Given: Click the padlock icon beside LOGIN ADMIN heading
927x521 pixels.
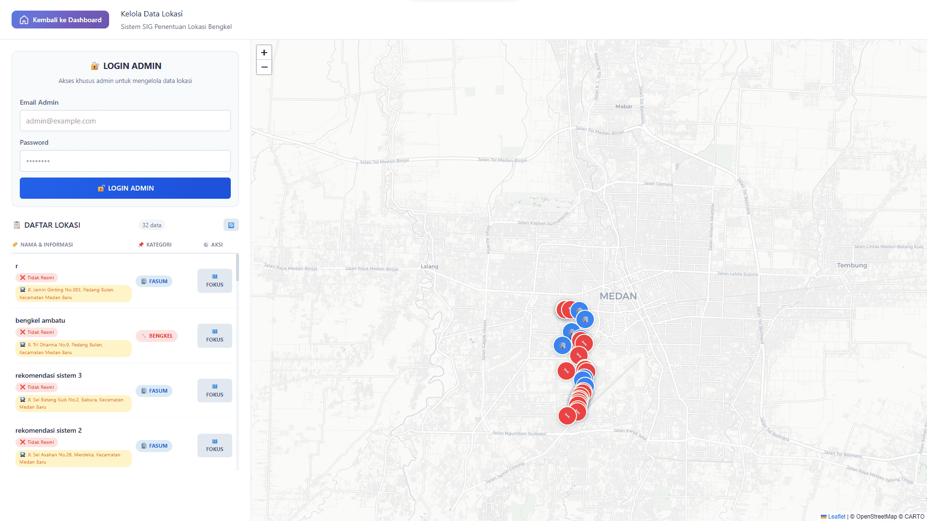Looking at the screenshot, I should 95,66.
